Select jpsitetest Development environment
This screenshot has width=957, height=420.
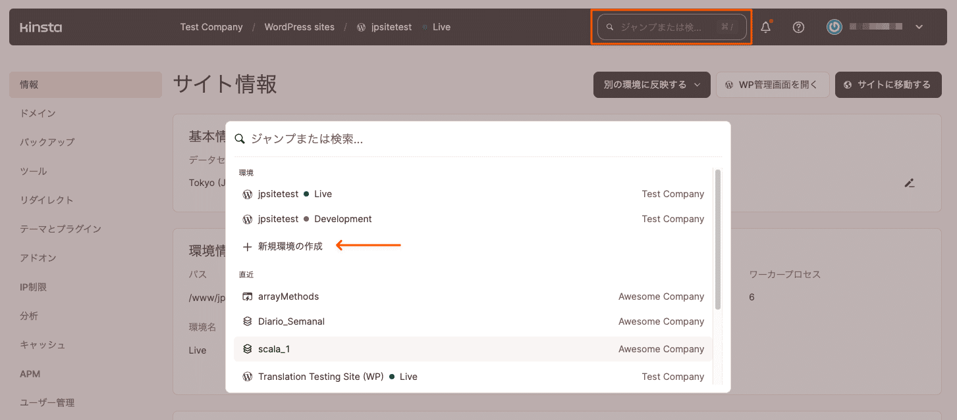click(315, 219)
